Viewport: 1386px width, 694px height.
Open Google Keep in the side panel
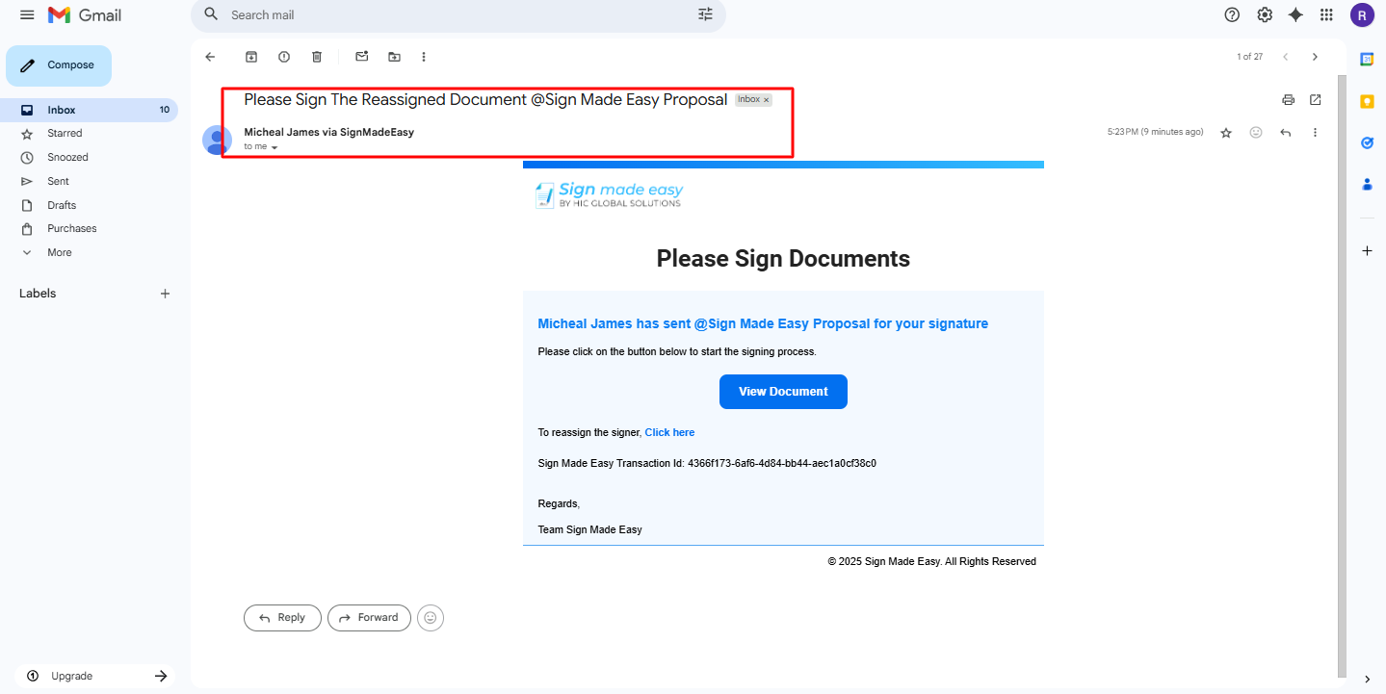(x=1367, y=101)
